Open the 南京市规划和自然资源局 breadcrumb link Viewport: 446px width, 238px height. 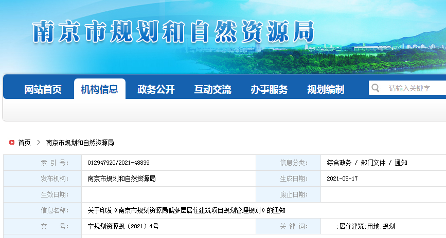coord(80,143)
